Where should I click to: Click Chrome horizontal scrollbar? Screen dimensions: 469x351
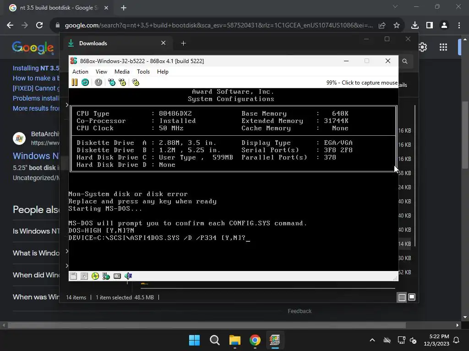(207, 325)
